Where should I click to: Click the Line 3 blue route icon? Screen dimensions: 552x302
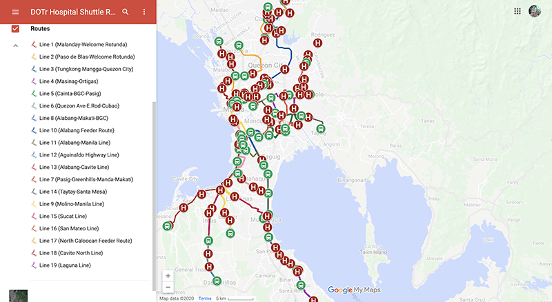click(34, 69)
